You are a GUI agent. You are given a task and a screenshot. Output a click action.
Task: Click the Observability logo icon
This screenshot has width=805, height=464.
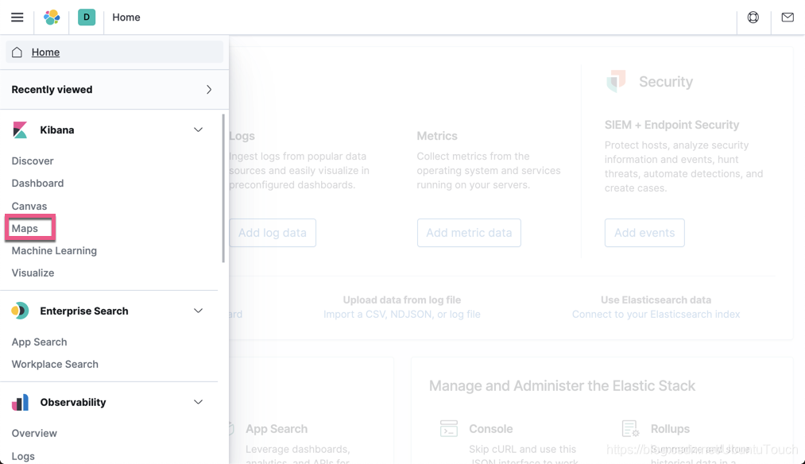pyautogui.click(x=20, y=402)
